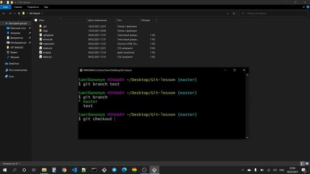Open taskbar Search

click(15, 170)
